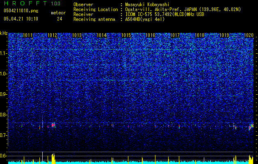Click the 1013 time marker
Screen dimensions: 258x164
click(x=77, y=35)
